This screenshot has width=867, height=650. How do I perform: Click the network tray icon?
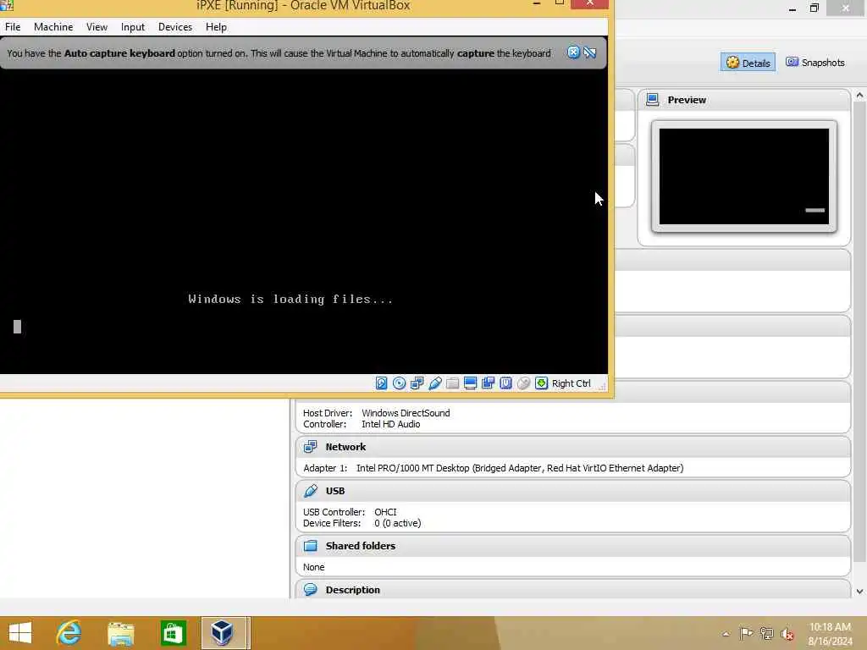(766, 634)
